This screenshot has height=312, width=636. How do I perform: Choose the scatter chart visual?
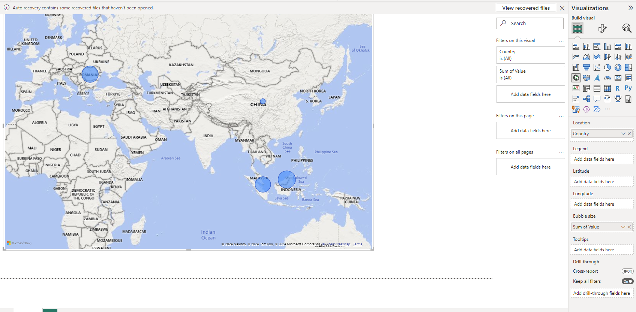(597, 67)
